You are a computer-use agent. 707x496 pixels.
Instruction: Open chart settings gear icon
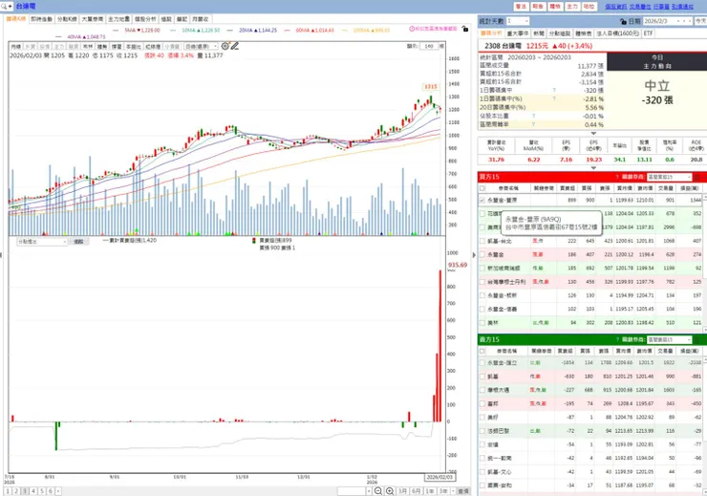click(225, 46)
